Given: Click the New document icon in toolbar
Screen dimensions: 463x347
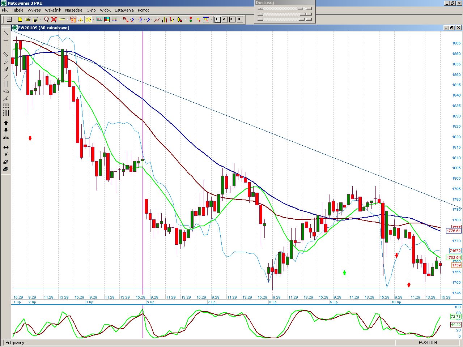Looking at the screenshot, I should [20, 20].
